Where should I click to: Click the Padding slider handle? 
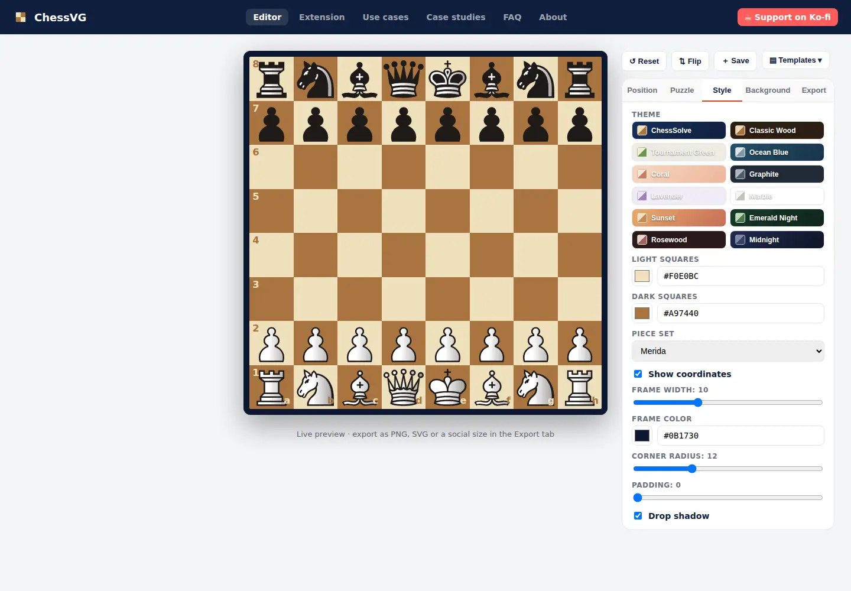pos(638,498)
